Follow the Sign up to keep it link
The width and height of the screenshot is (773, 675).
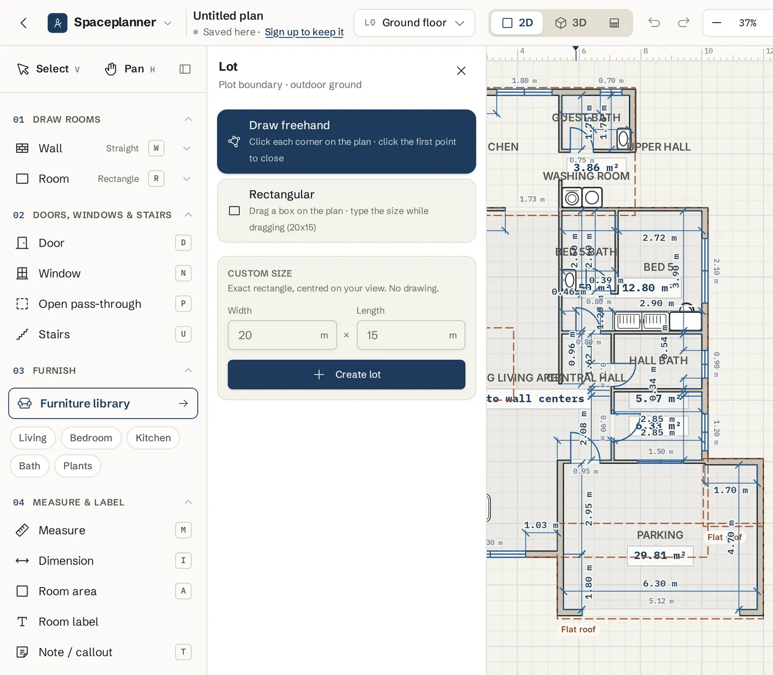pyautogui.click(x=304, y=32)
